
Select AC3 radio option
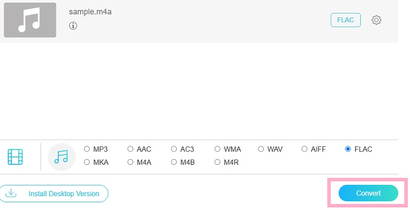click(x=174, y=149)
